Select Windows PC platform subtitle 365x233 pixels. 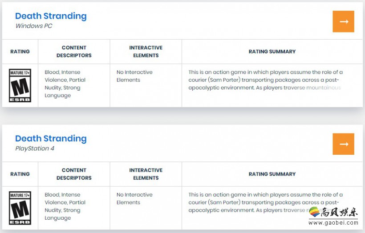(x=34, y=26)
